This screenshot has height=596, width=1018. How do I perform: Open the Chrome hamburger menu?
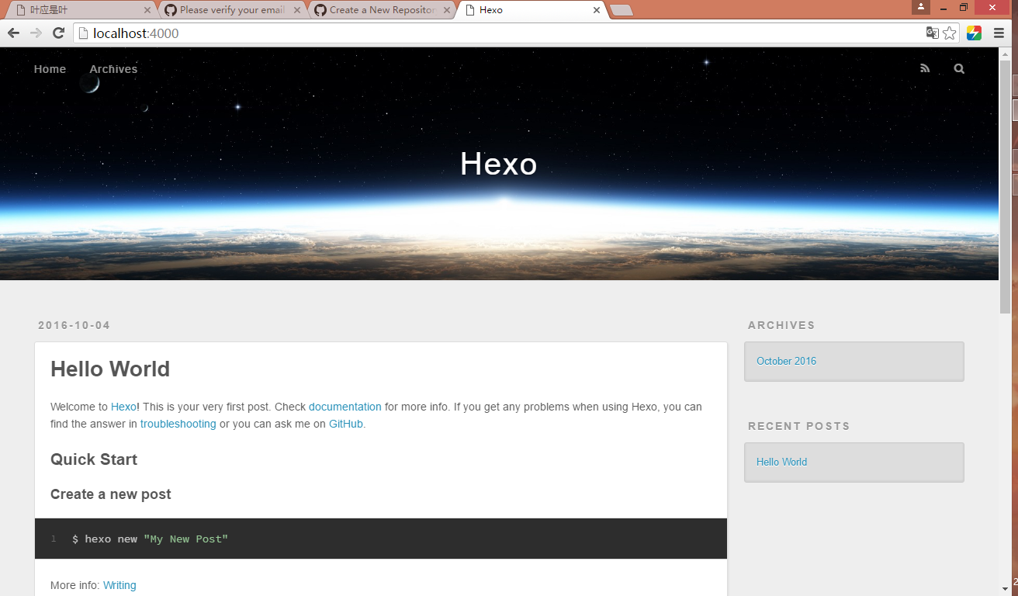click(x=999, y=33)
